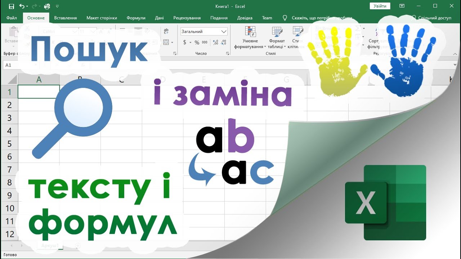
Task: Open Формат таблиці gallery
Action: (277, 38)
